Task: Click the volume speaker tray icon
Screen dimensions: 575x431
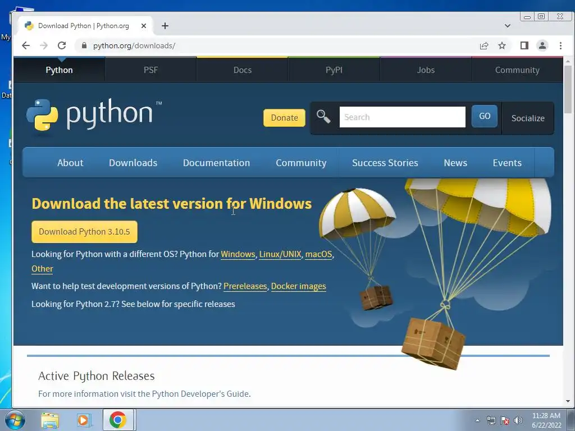Action: click(518, 420)
